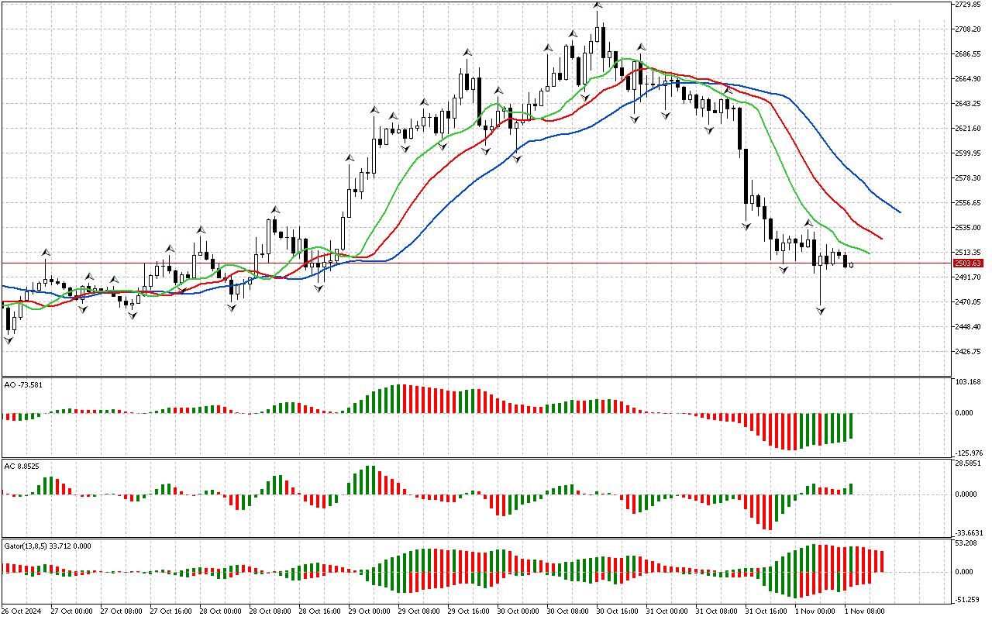
Task: Click the 28 Oct 16:00 time label
Action: [x=319, y=611]
